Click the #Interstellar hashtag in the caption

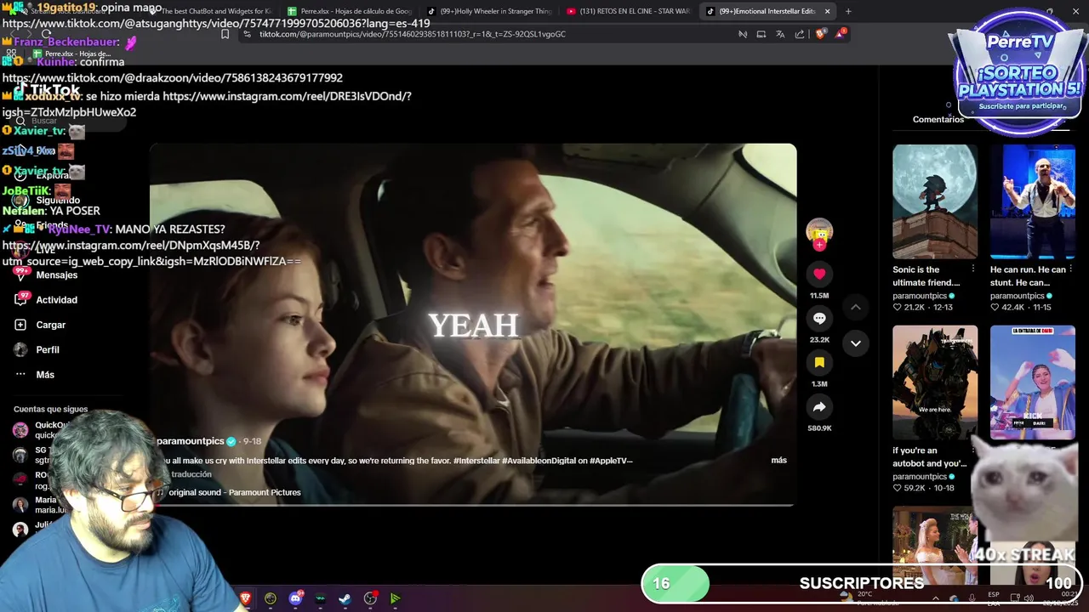pos(476,461)
